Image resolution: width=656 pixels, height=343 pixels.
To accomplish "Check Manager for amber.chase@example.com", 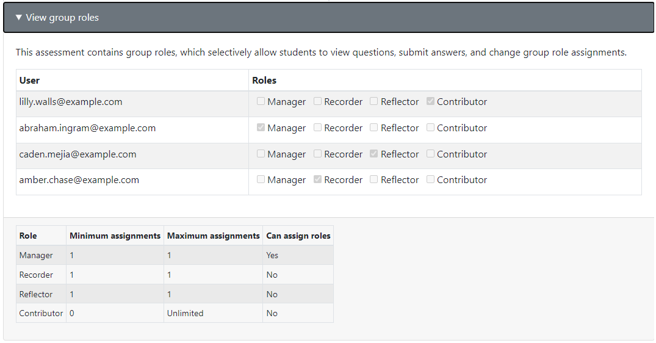I will pos(261,179).
